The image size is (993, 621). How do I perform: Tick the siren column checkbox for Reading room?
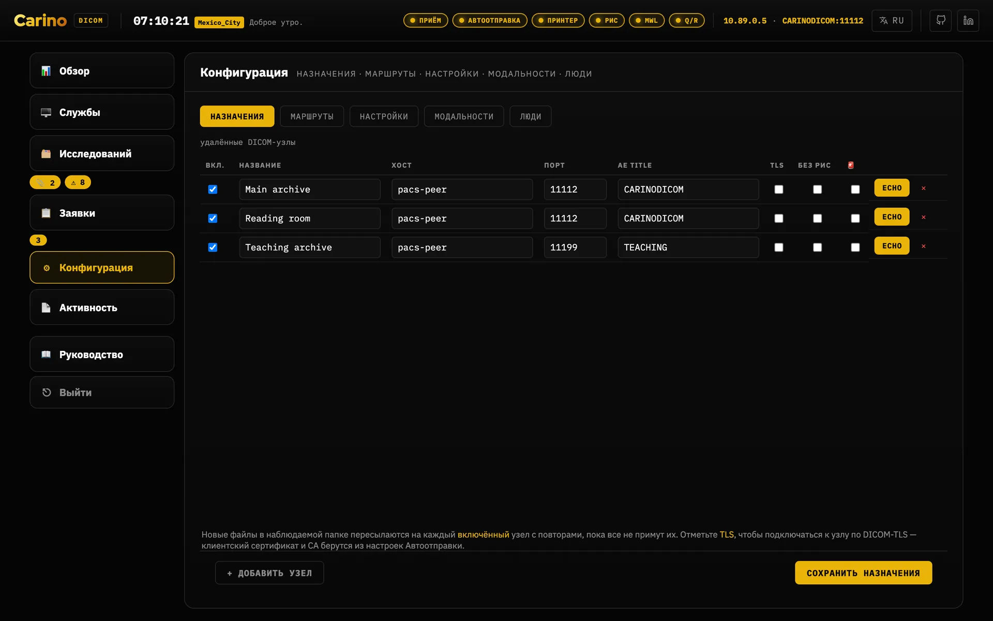[x=855, y=218]
